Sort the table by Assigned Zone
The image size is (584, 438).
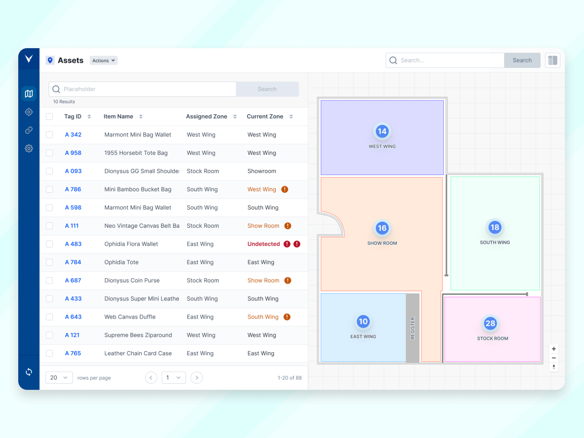pyautogui.click(x=235, y=116)
